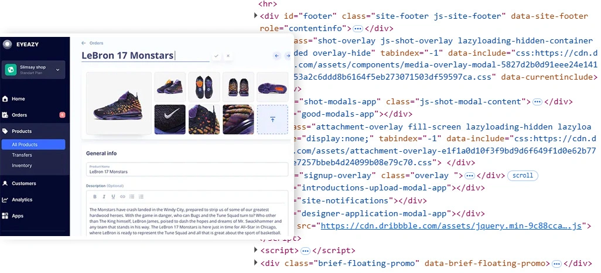
Task: Open the Analytics section
Action: click(x=22, y=200)
